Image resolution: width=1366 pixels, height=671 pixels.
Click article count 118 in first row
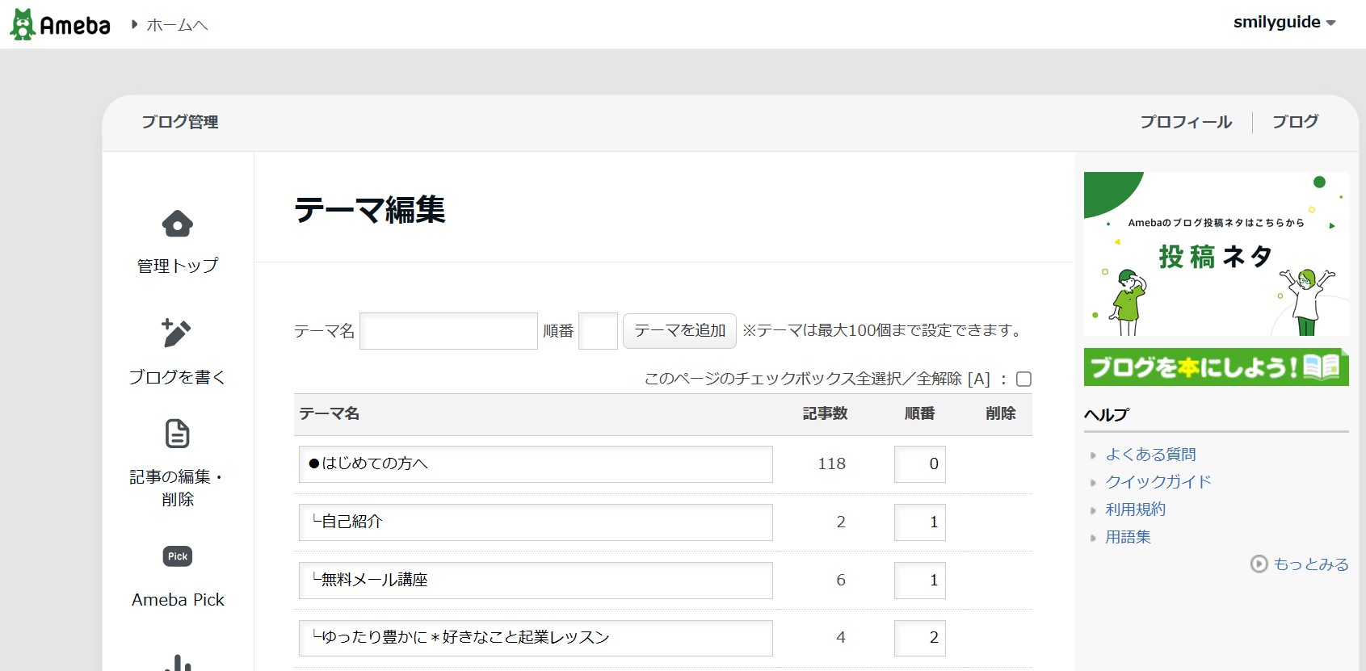coord(831,464)
